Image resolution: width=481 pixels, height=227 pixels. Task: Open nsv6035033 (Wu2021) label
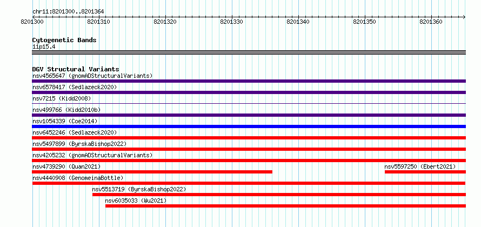pyautogui.click(x=136, y=201)
